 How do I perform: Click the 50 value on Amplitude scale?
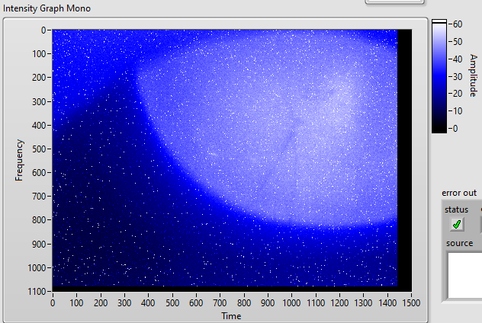pos(458,41)
